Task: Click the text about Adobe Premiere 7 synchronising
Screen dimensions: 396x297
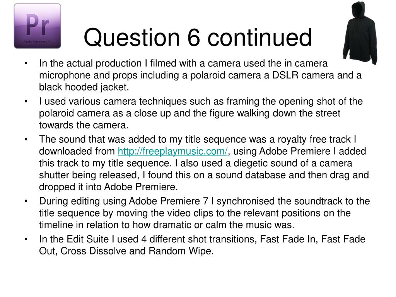Action: (204, 213)
